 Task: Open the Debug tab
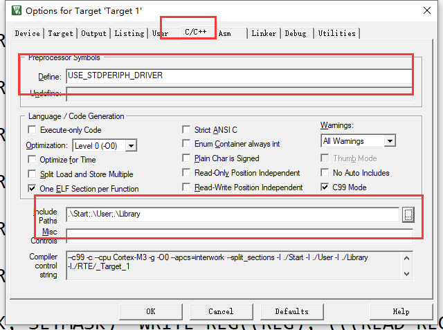point(296,33)
